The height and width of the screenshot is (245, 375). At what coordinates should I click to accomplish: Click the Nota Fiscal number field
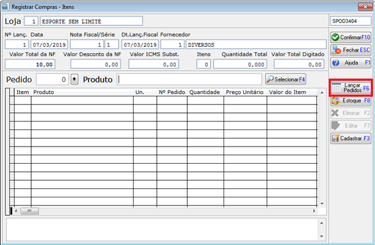[87, 45]
